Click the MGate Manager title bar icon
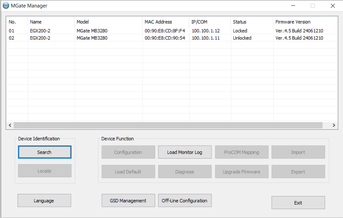This screenshot has width=343, height=218. [6, 6]
